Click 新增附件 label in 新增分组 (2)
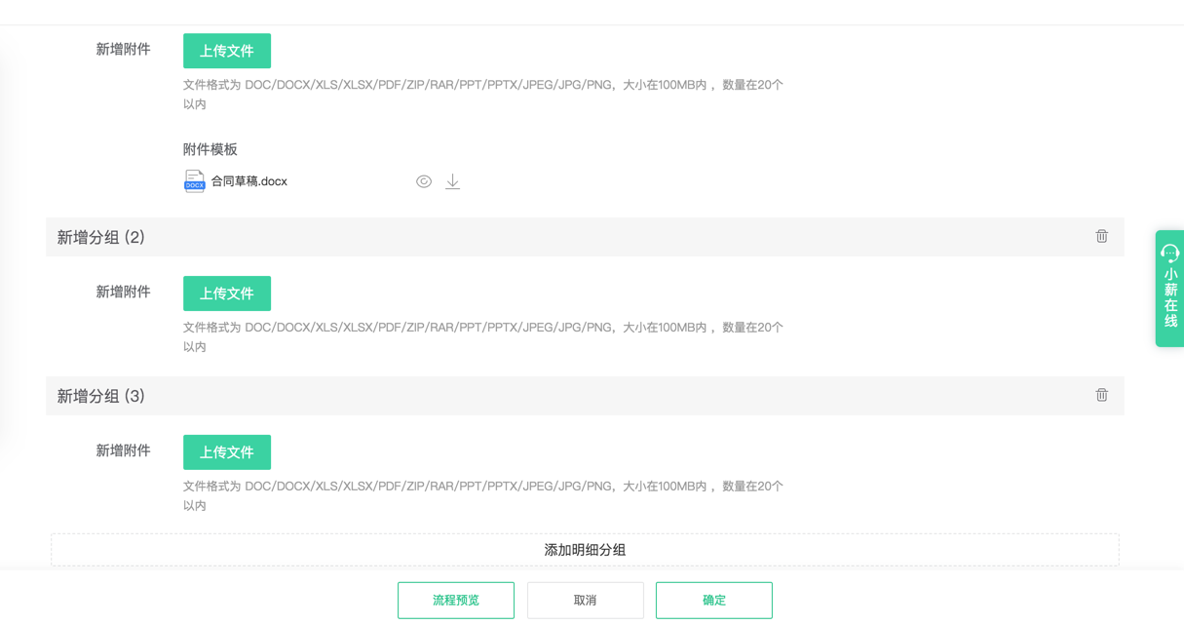Viewport: 1184px width, 625px height. click(123, 293)
